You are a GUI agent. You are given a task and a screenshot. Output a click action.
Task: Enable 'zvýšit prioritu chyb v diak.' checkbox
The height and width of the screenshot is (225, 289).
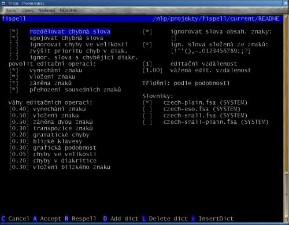pyautogui.click(x=14, y=51)
